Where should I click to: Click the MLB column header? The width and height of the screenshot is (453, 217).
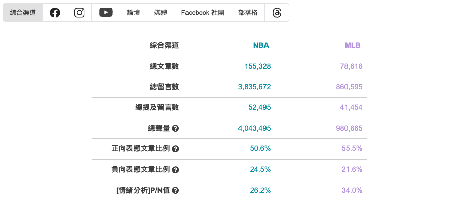coord(353,45)
